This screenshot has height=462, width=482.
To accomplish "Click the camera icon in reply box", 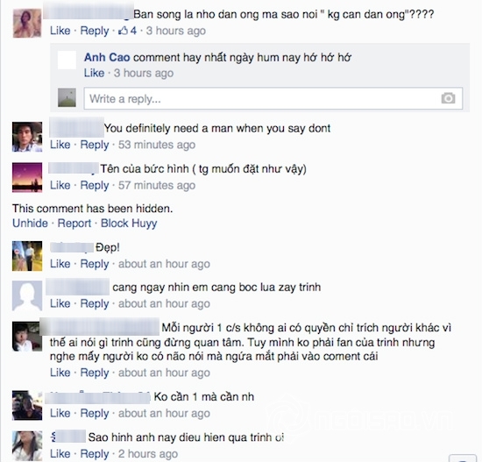I will (448, 98).
